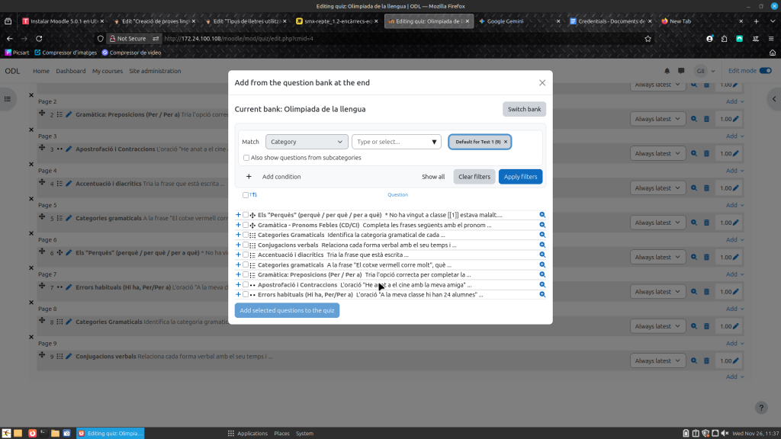Open Firefox's list-all-tabs dropdown arrow

pos(771,21)
